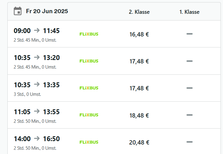Click the FlixBus logo on the 10:35–13:20 trip
This screenshot has width=223, height=154.
(89, 61)
